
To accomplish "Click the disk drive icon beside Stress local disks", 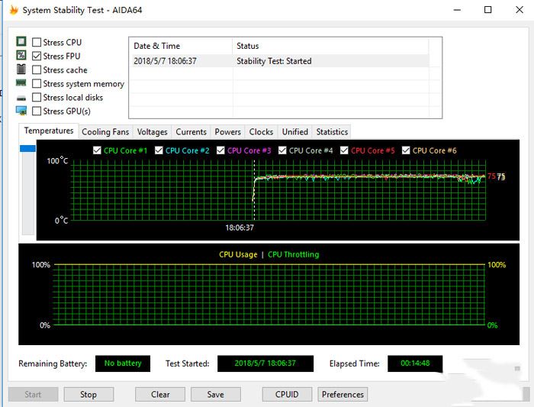I will [21, 99].
